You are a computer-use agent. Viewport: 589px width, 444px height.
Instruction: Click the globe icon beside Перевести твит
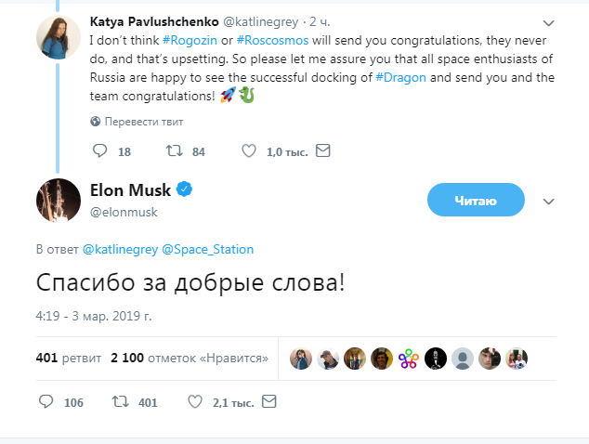point(96,122)
